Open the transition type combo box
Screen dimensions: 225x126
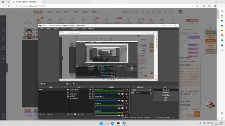pos(140,90)
